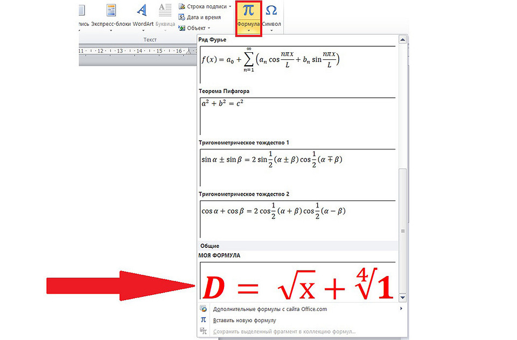
Task: Pick Тригонометрическое тождество 1 formula
Action: point(297,166)
